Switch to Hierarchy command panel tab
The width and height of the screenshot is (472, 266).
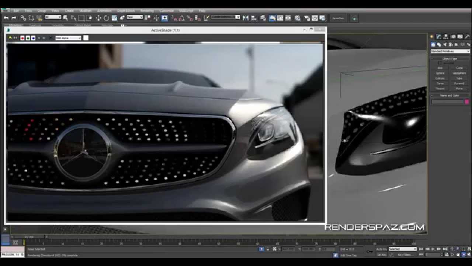(x=446, y=37)
